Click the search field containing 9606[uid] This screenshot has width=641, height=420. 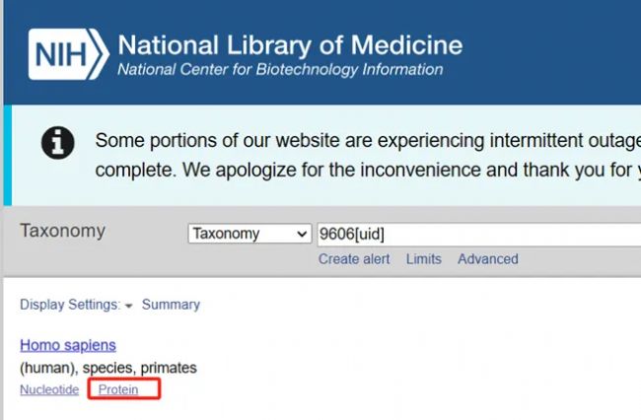click(x=479, y=235)
